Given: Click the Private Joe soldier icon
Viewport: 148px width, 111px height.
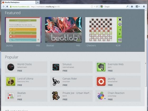Looking at the screenshot, I should [x=56, y=96].
